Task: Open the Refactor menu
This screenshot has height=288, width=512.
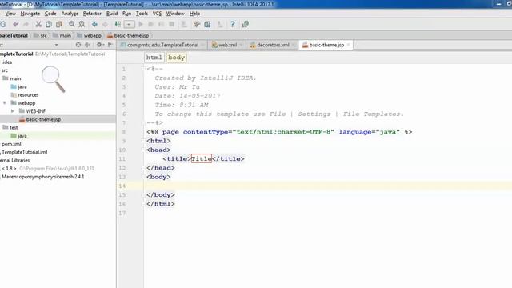Action: [92, 14]
